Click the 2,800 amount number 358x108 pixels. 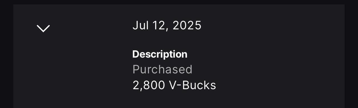(x=149, y=85)
